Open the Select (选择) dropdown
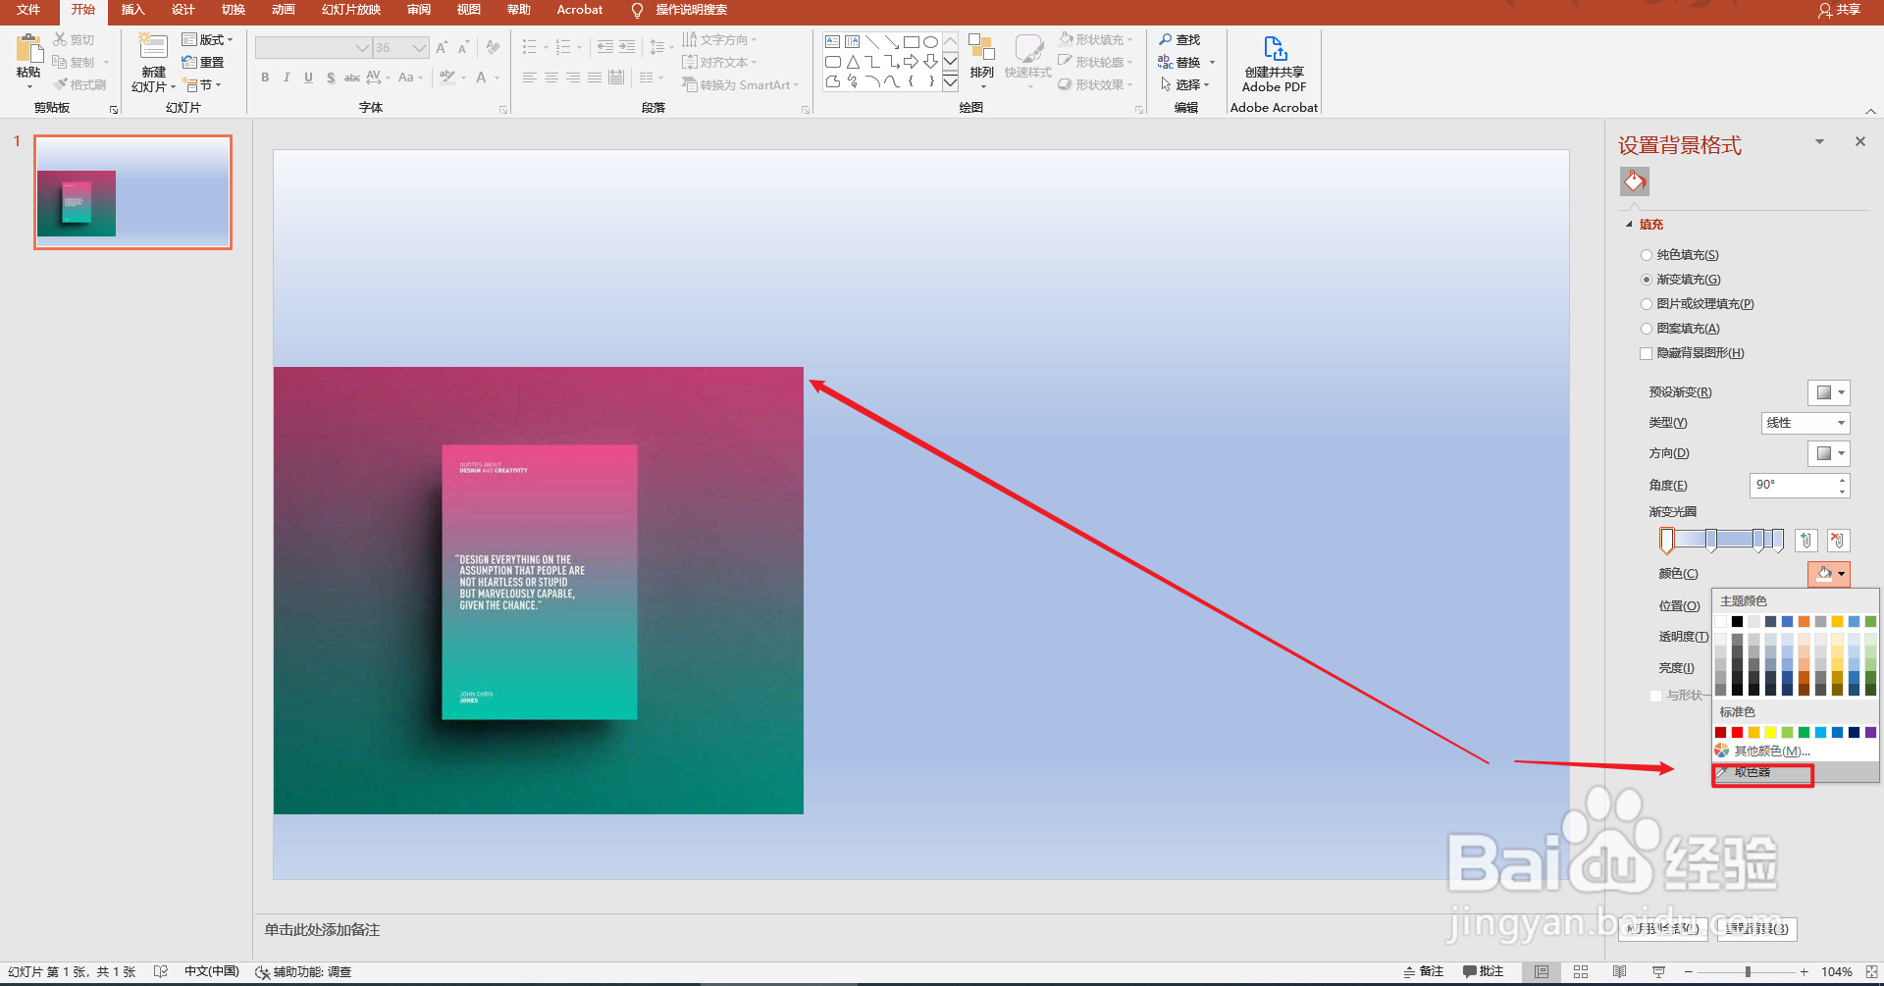This screenshot has width=1884, height=986. (1185, 84)
